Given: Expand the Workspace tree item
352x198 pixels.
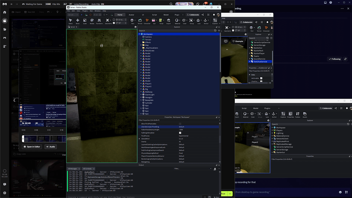Looking at the screenshot, I should [x=140, y=34].
